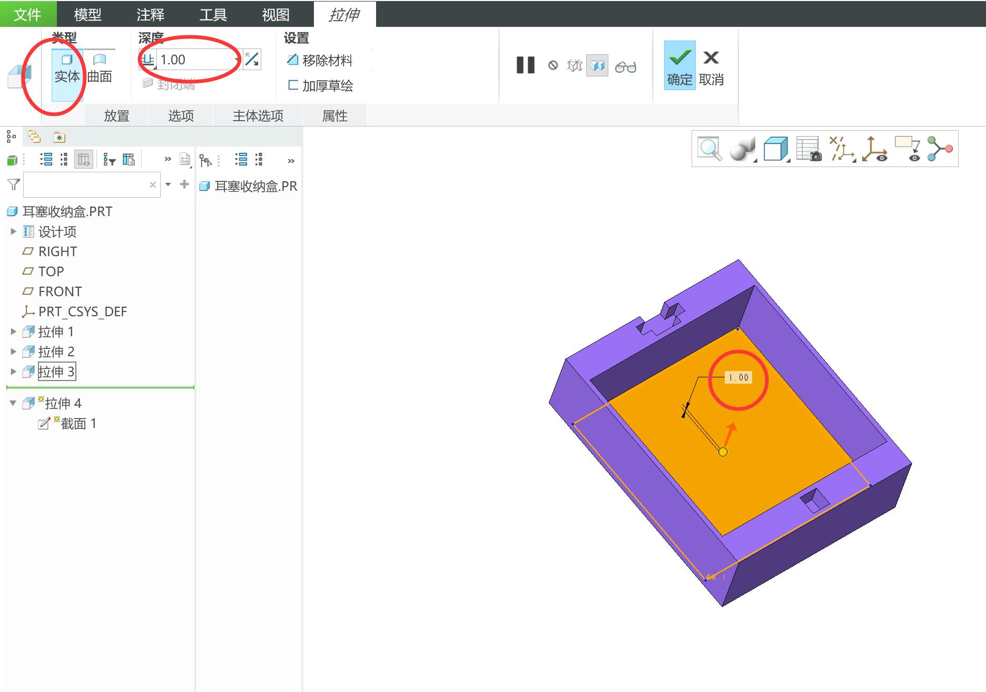The image size is (986, 692).
Task: Click the Extrude feature icon beside the 类型 group
Action: tap(20, 76)
